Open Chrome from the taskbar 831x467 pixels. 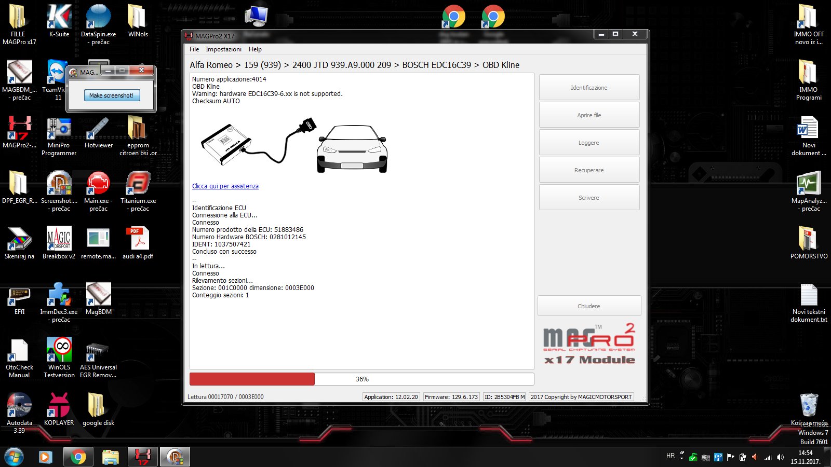click(x=78, y=457)
